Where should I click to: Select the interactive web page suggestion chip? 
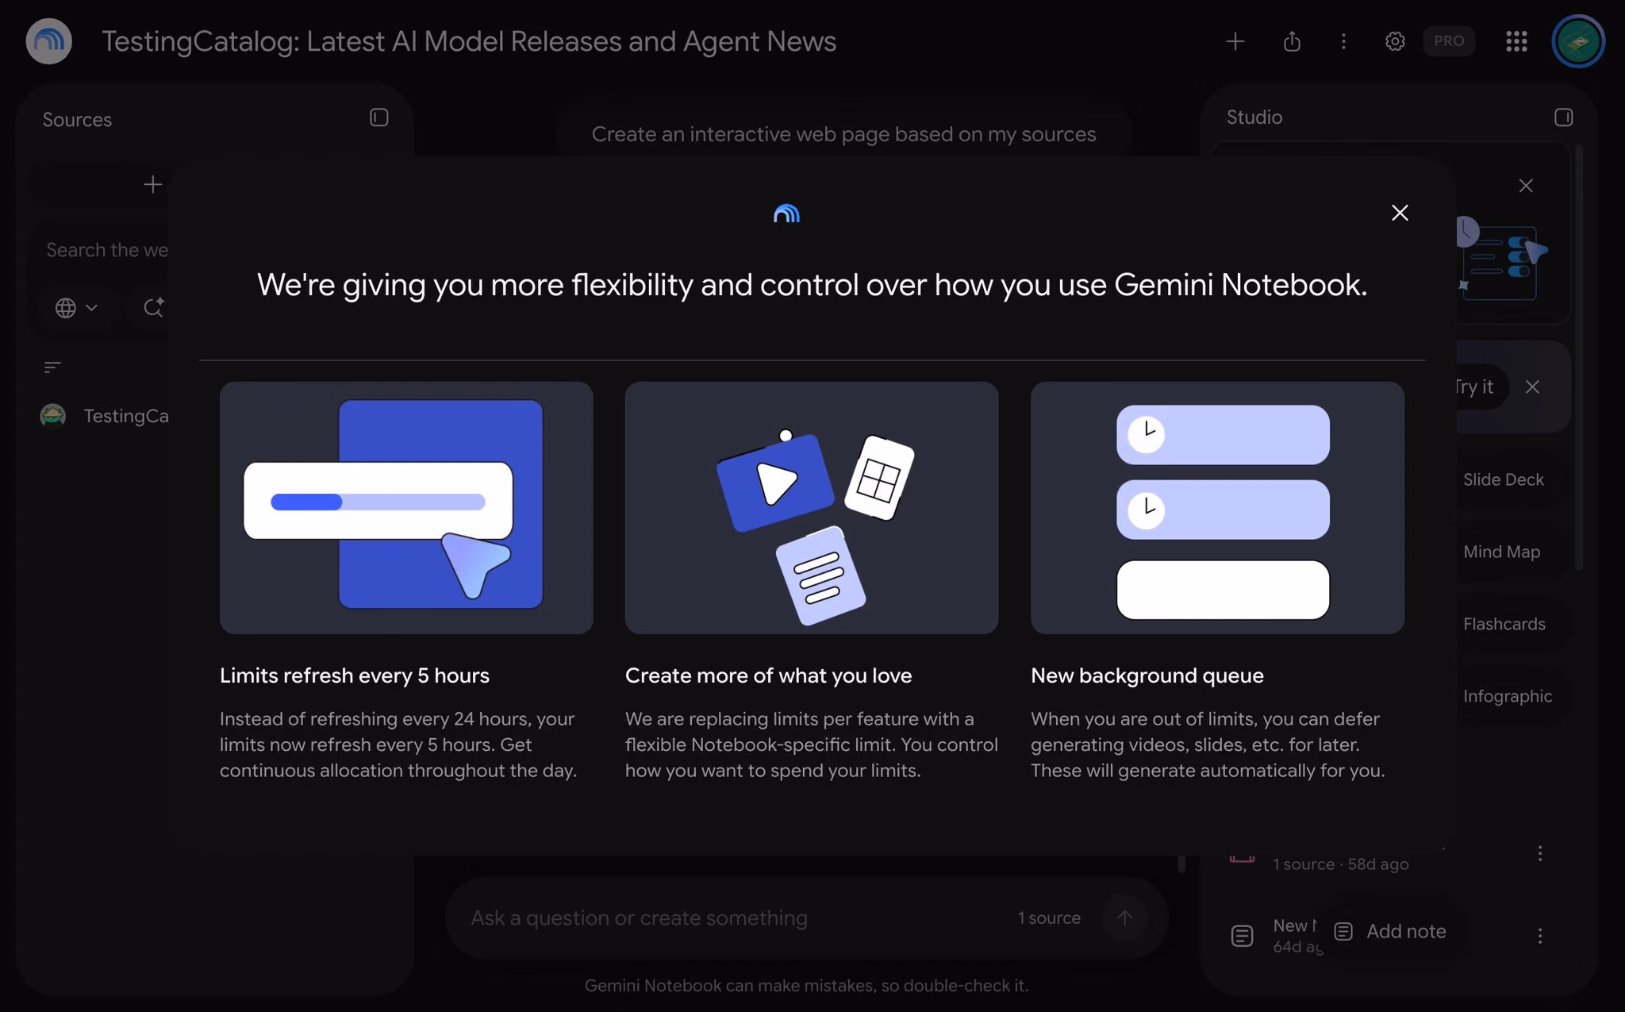843,134
